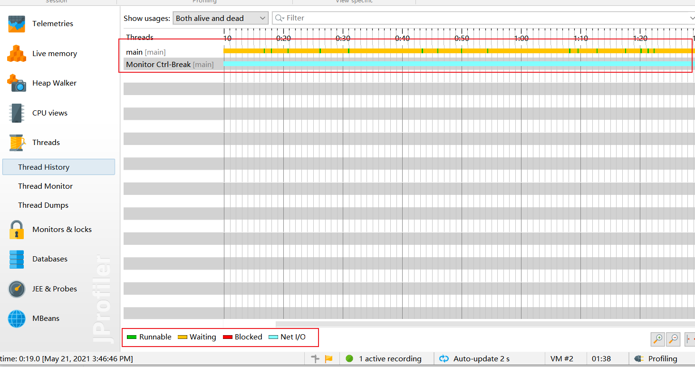Click the Blocked red legend swatch

pyautogui.click(x=228, y=337)
